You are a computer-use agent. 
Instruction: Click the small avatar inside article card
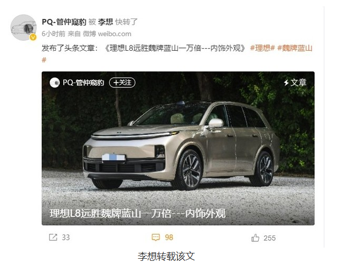pyautogui.click(x=55, y=83)
